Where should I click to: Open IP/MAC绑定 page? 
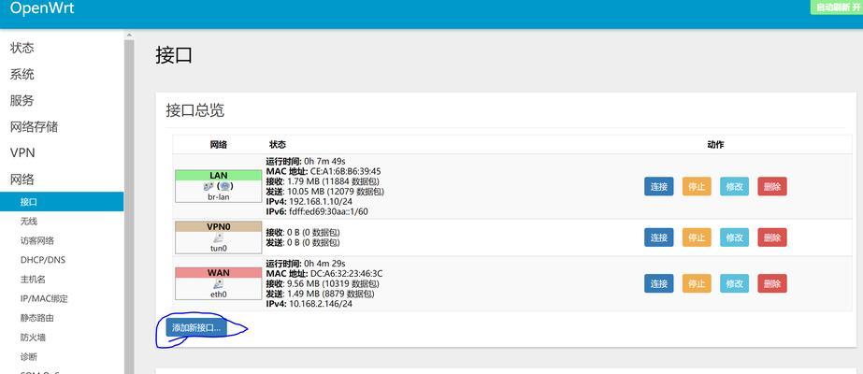[44, 298]
